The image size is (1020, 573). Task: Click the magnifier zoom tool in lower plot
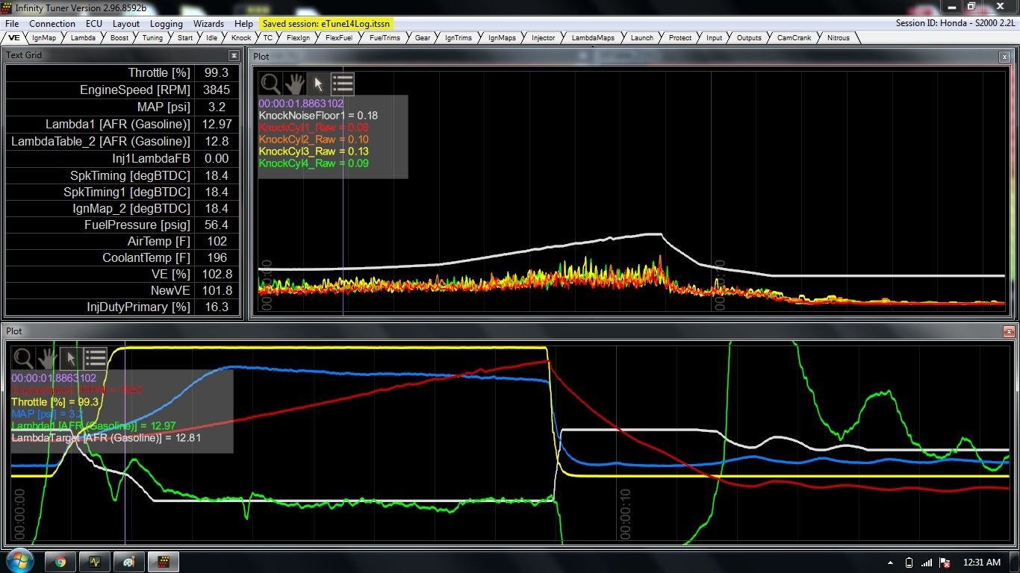coord(23,358)
